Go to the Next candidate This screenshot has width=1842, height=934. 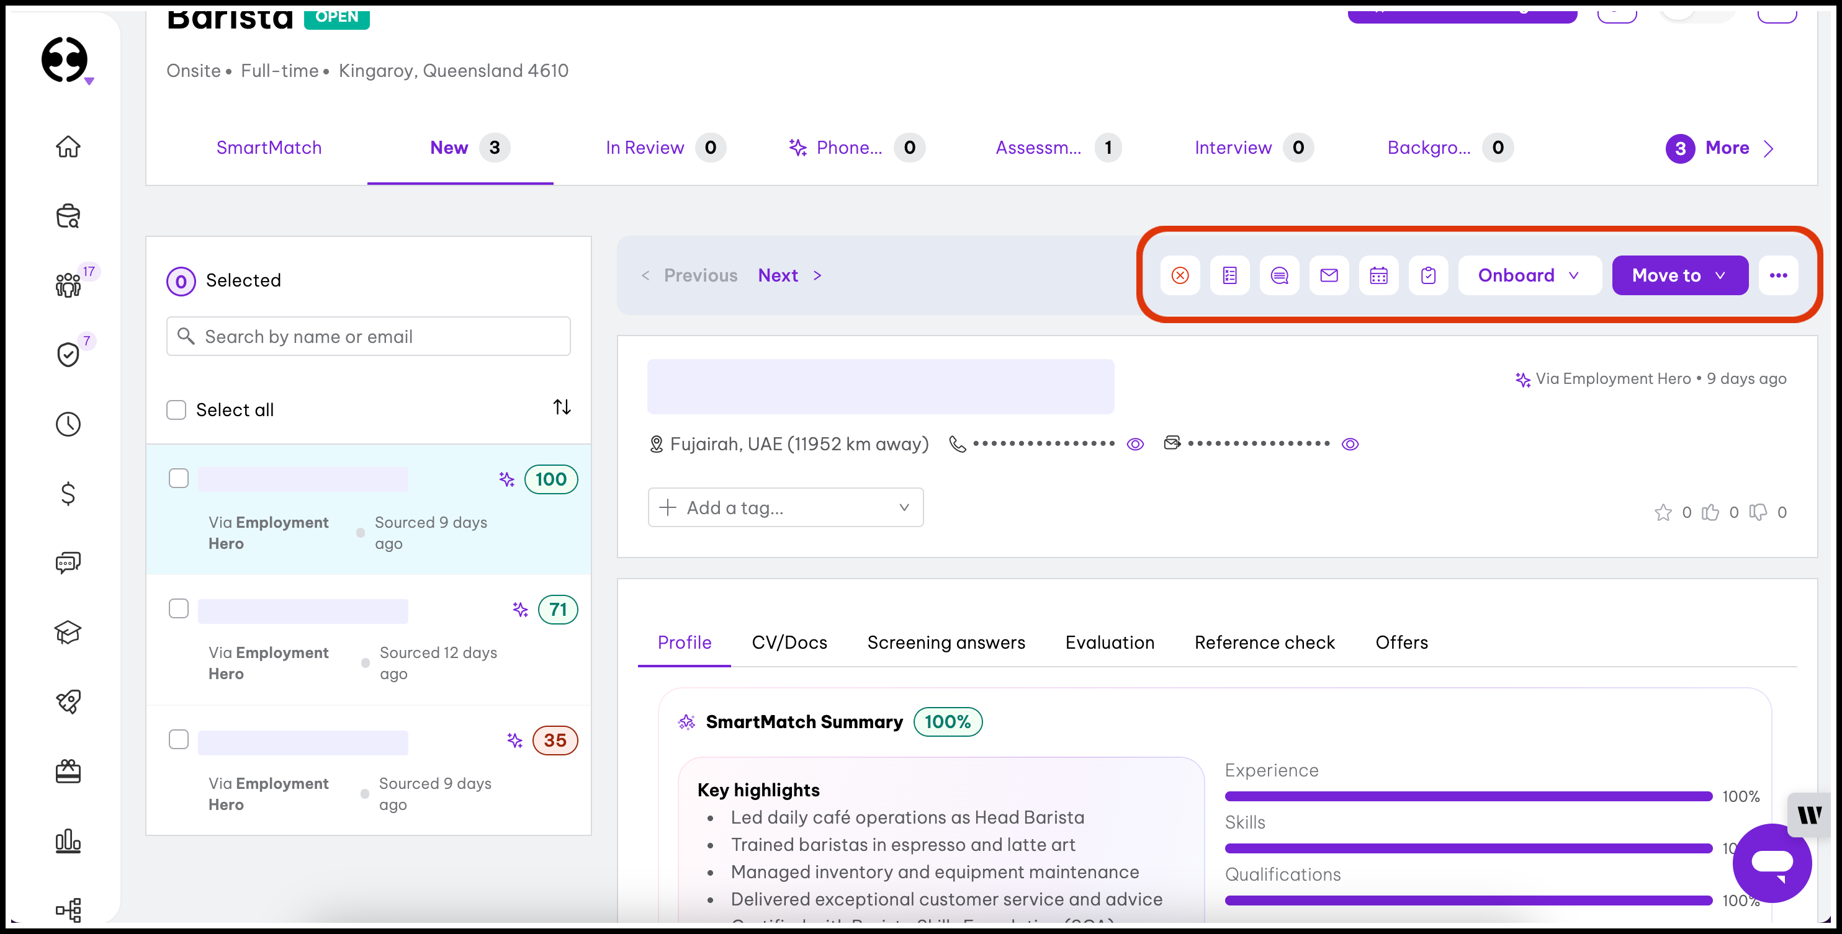(777, 275)
